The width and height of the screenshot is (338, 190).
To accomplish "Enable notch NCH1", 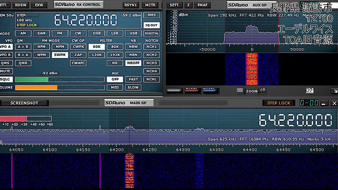I will click(152, 47).
